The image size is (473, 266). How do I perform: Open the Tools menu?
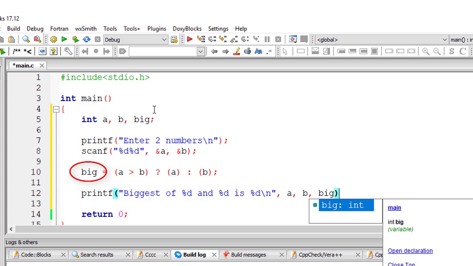[110, 28]
